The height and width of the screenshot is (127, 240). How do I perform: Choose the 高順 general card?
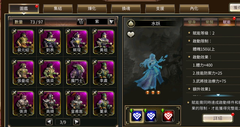click(50, 103)
